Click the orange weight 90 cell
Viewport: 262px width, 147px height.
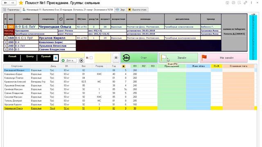[x=11, y=27]
